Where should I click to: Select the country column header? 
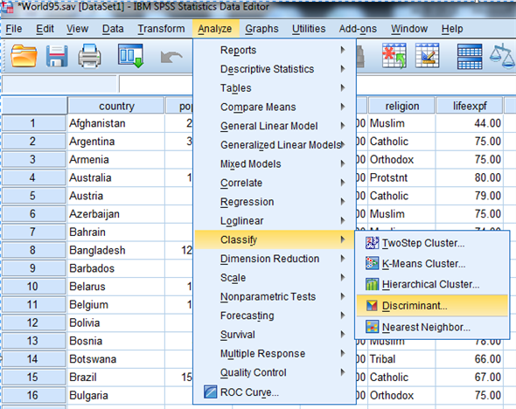point(116,106)
